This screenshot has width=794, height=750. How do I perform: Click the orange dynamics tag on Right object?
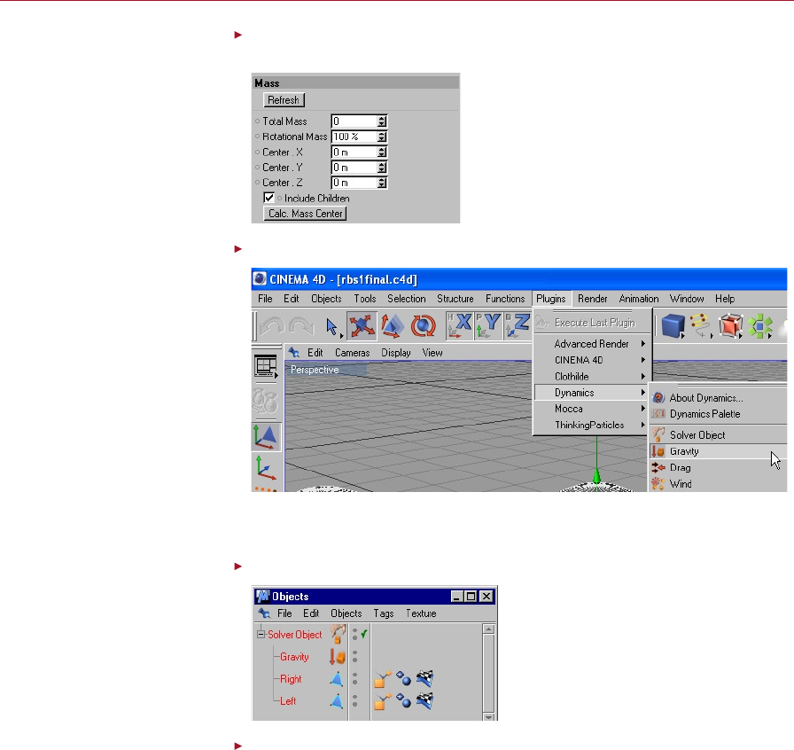[x=383, y=678]
